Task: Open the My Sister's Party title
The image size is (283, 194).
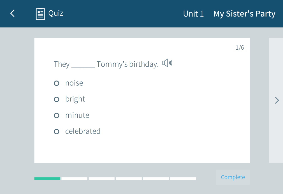Action: coord(244,14)
